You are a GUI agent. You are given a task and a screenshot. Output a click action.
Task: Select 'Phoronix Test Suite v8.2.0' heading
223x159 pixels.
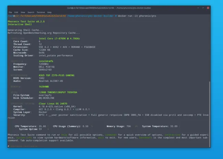[26, 22]
